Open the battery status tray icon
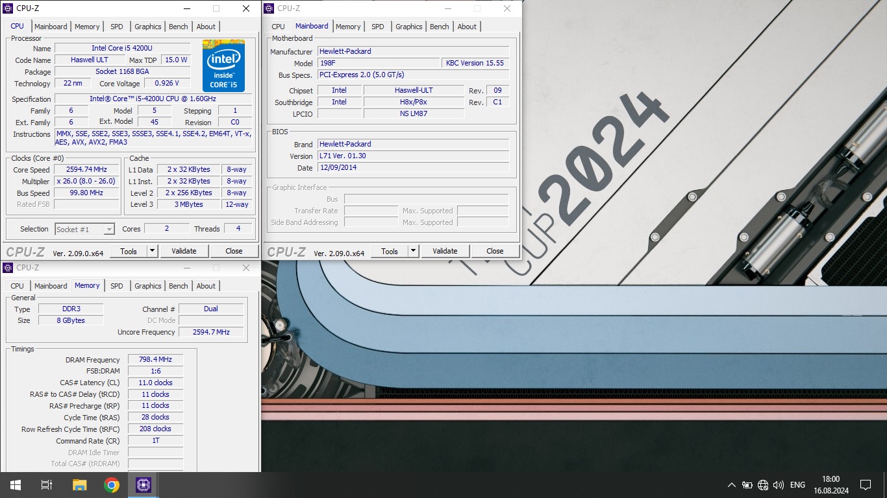Screen dimensions: 887x498 [747, 485]
